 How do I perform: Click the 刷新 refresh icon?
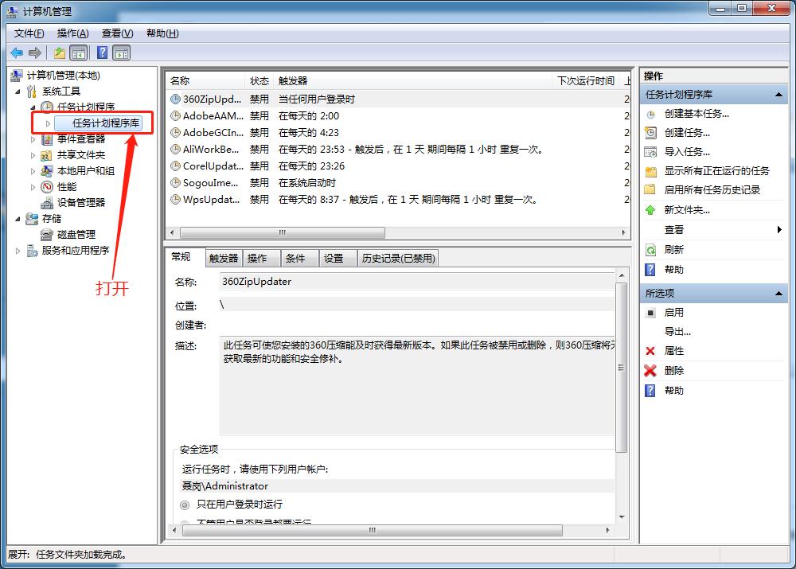pyautogui.click(x=651, y=250)
